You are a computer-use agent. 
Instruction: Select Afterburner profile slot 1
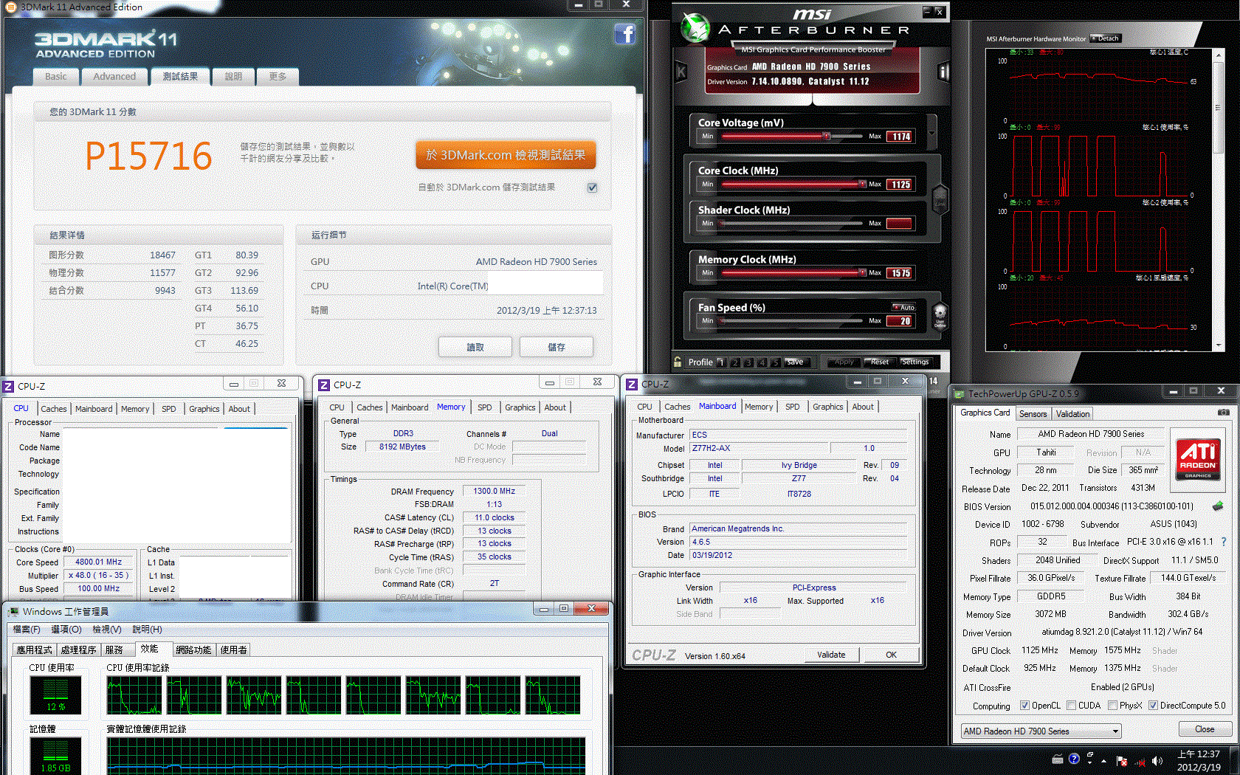pos(722,362)
